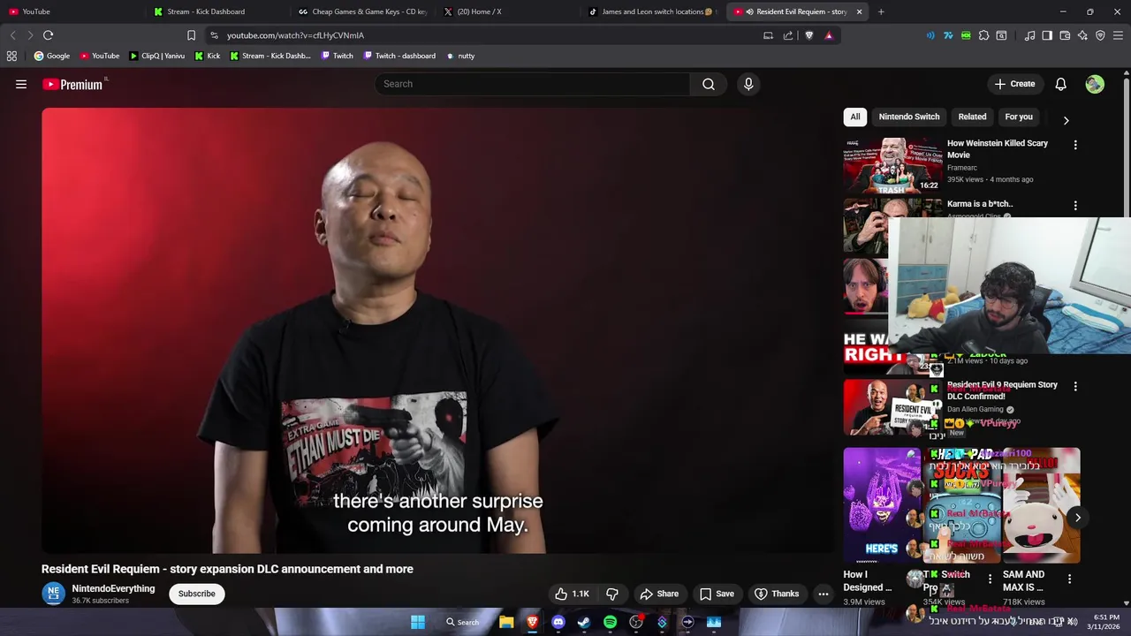1131x636 pixels.
Task: Click the browser address bar URL
Action: click(295, 35)
